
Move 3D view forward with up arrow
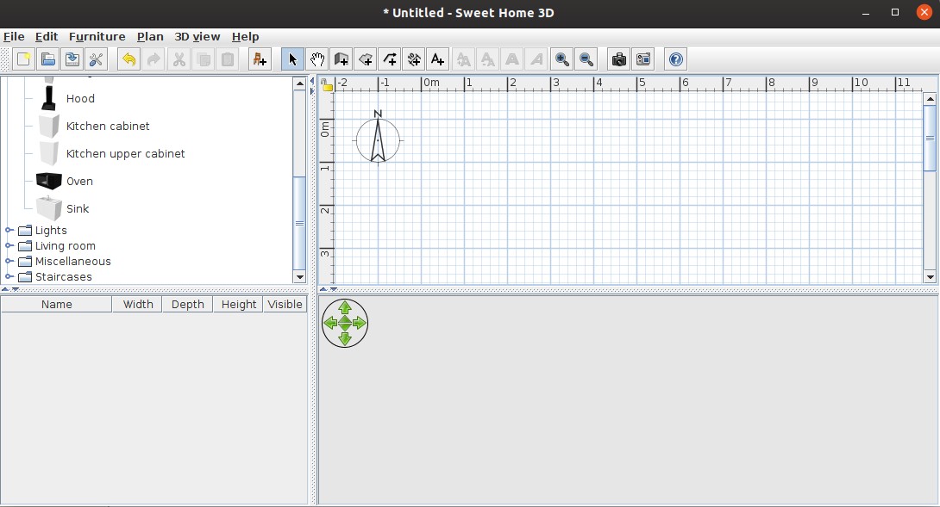click(345, 308)
